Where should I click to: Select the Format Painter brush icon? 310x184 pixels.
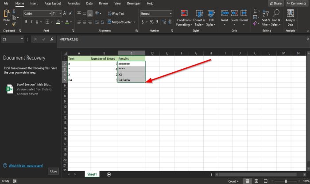(14, 24)
